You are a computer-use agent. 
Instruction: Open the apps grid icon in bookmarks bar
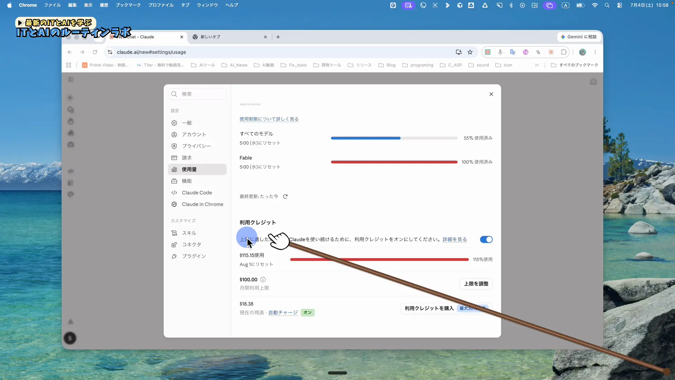(x=69, y=65)
